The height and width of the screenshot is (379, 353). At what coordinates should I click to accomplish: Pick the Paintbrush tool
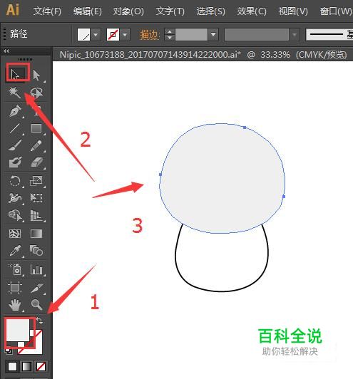click(x=15, y=145)
